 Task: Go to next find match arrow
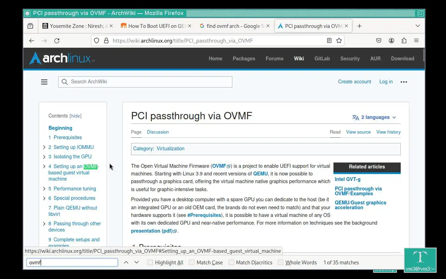click(x=137, y=262)
